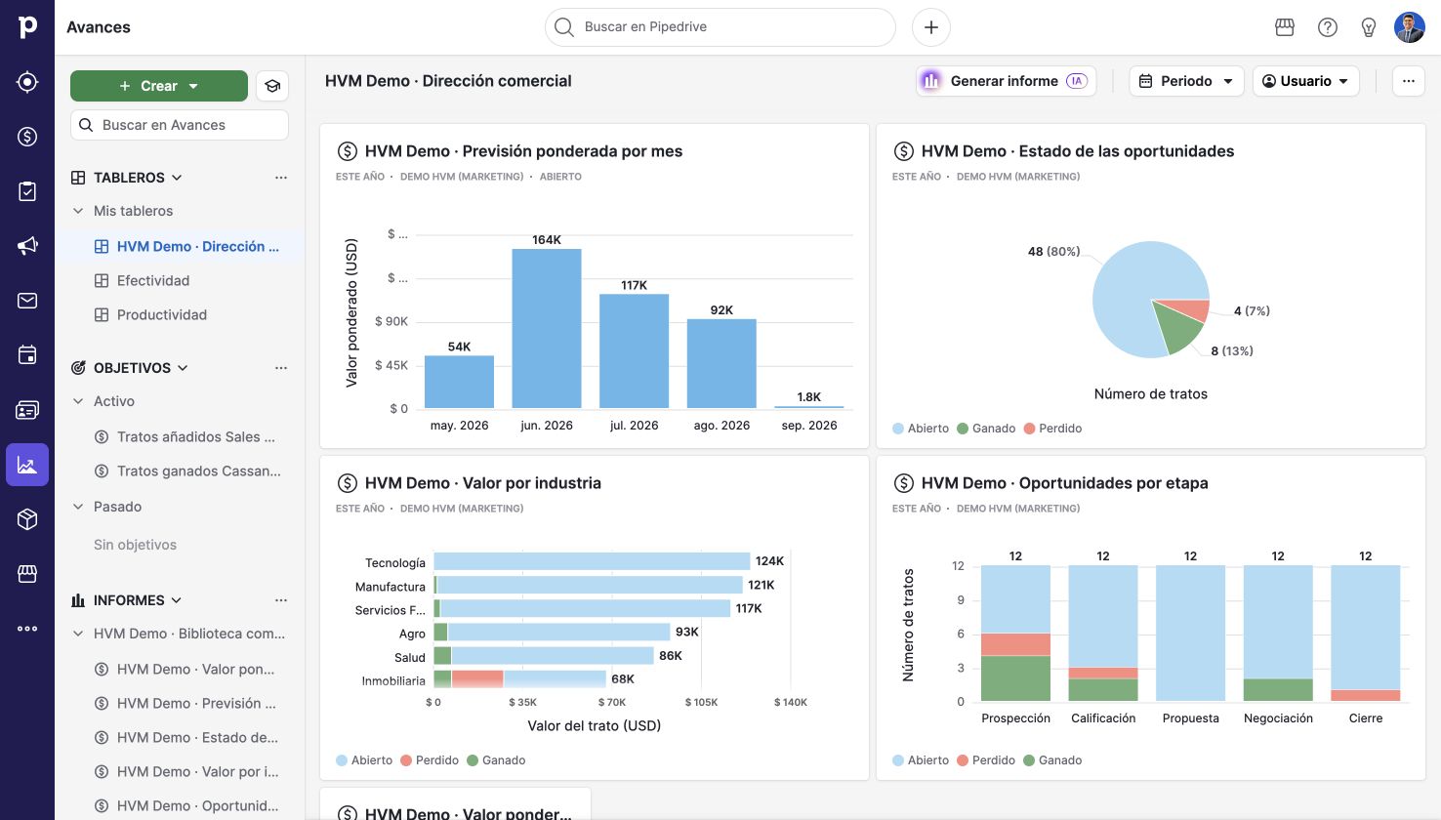
Task: Open HVM Demo Estado de report in sidebar
Action: 197,738
